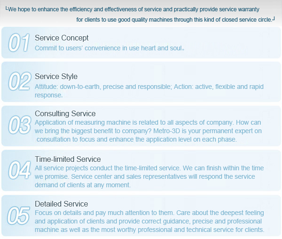Click the 02 number icon
The width and height of the screenshot is (282, 239).
coord(19,81)
